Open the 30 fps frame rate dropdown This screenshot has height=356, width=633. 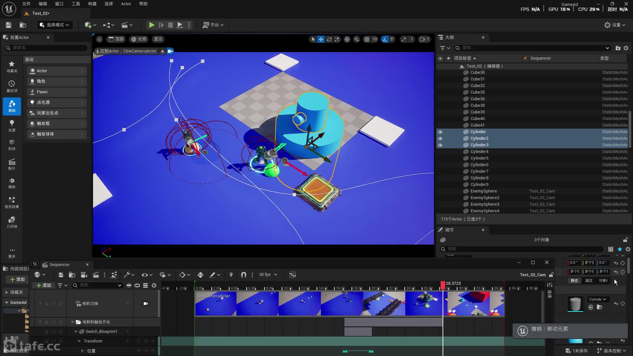(x=268, y=275)
